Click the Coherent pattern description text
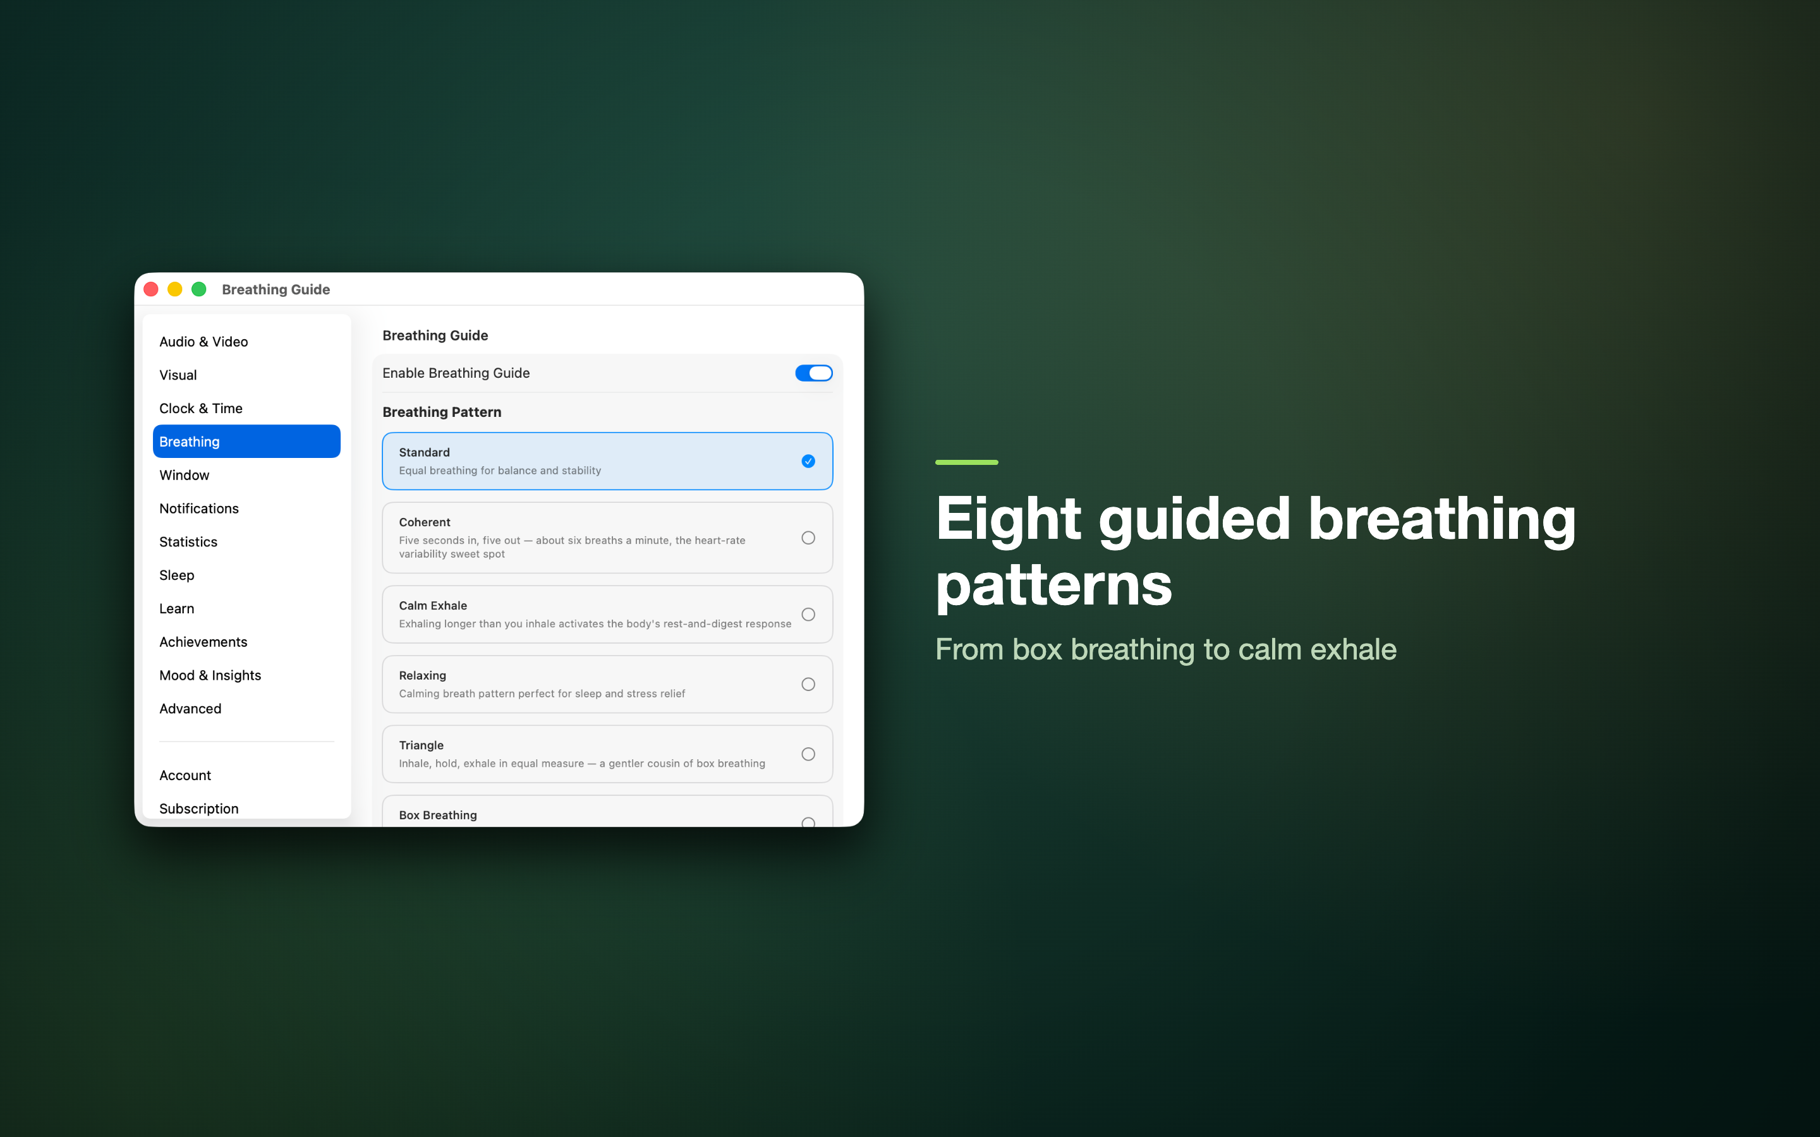Image resolution: width=1820 pixels, height=1137 pixels. (x=573, y=546)
